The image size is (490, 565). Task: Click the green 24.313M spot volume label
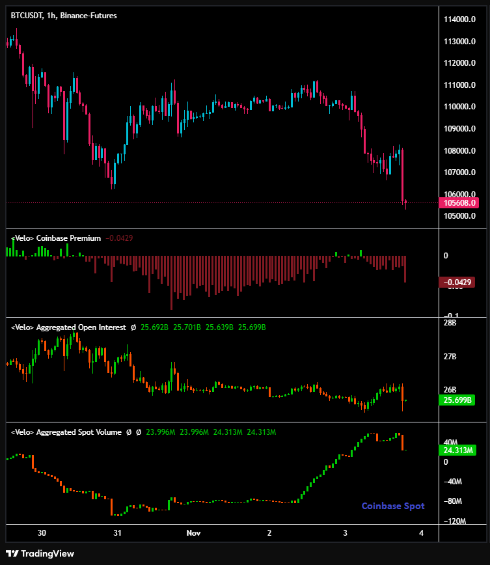coord(459,450)
